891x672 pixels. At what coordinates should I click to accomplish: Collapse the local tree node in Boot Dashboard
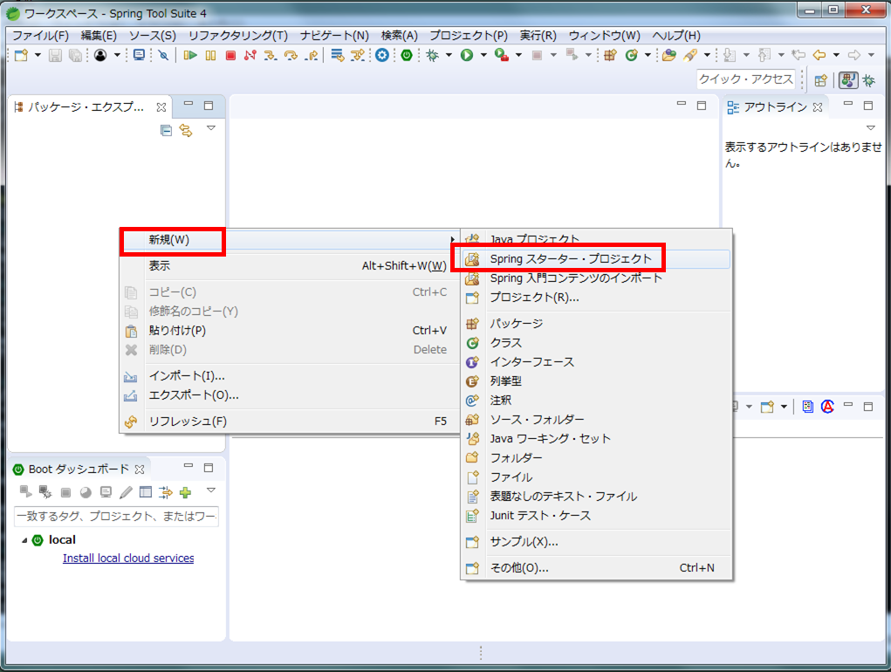(24, 540)
